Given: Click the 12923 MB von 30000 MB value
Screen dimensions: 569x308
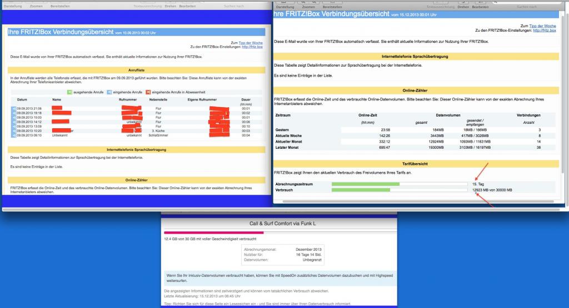Looking at the screenshot, I should pyautogui.click(x=492, y=190).
